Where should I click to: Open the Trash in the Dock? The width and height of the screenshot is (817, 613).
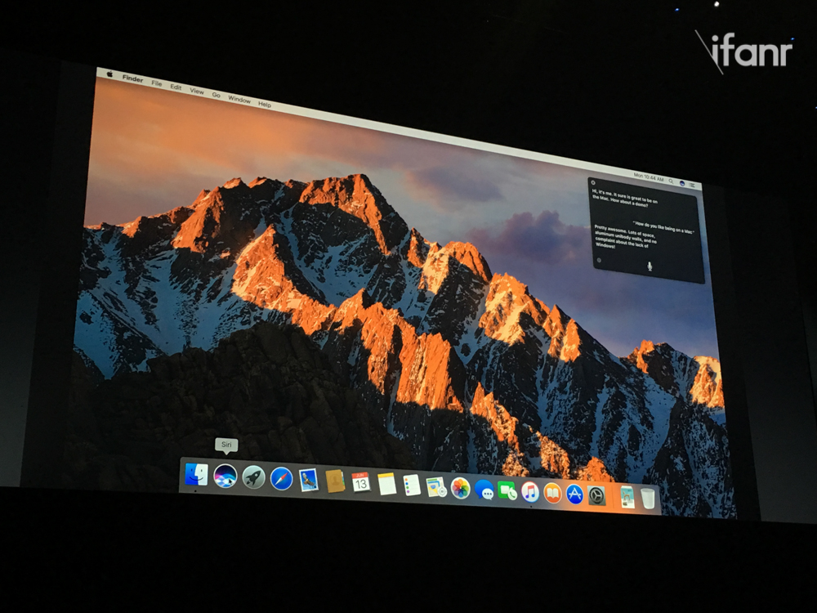click(x=648, y=498)
